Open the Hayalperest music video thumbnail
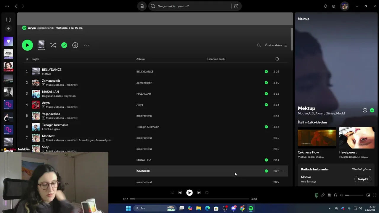379x213 pixels. (x=357, y=138)
